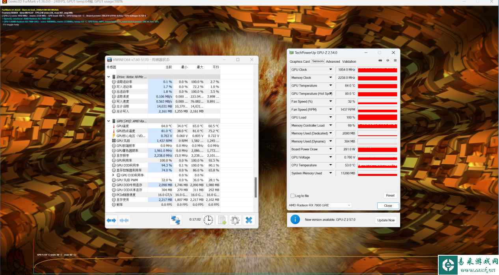Screen dimensions: 499x275
Task: Click circle icon beside 读取活动率 row
Action: click(x=114, y=82)
